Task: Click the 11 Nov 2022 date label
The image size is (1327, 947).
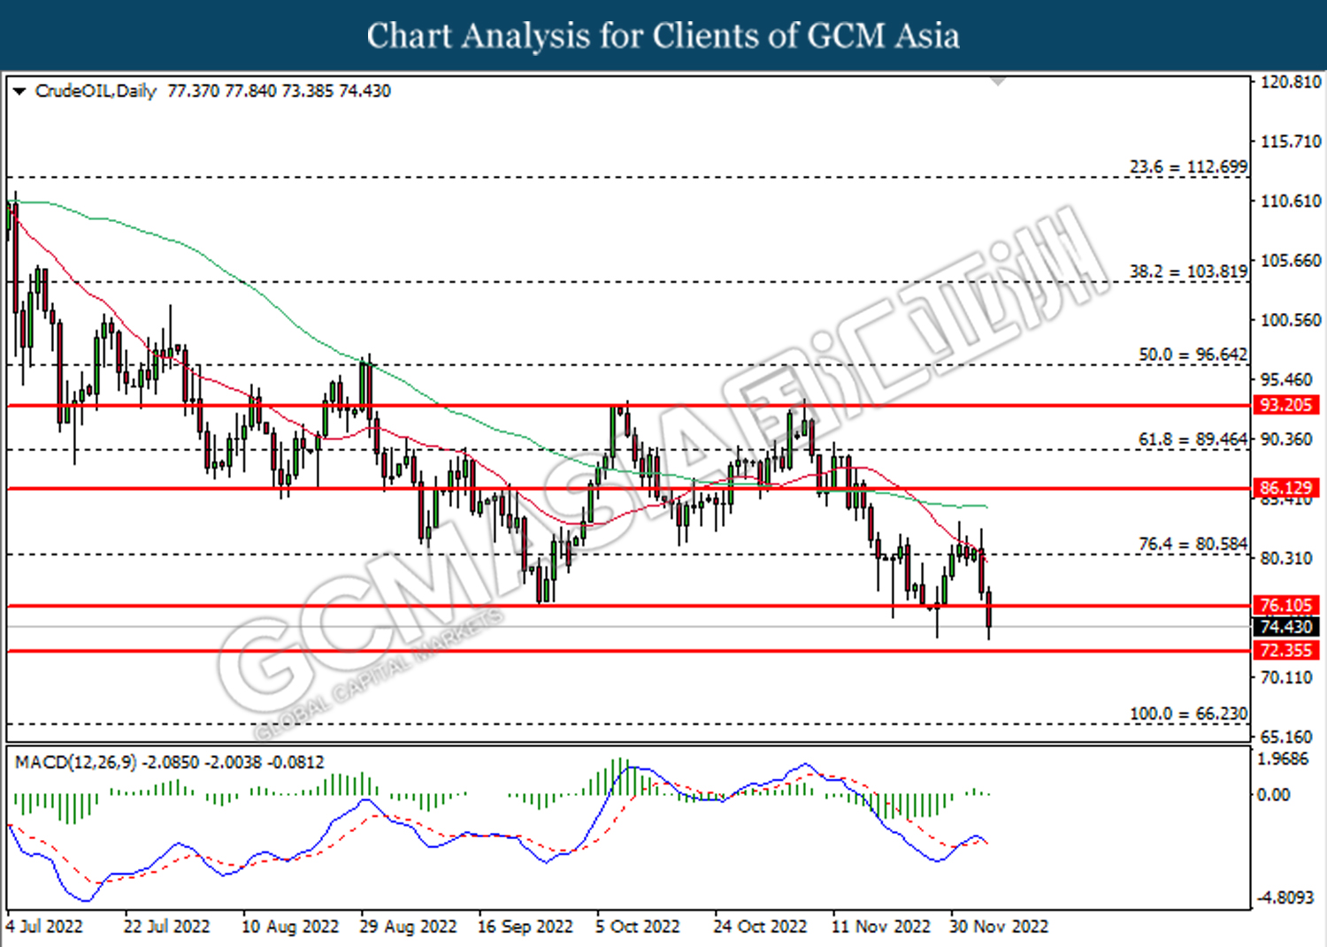Action: tap(880, 927)
